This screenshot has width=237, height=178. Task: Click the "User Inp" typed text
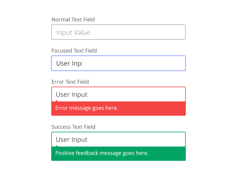[69, 63]
